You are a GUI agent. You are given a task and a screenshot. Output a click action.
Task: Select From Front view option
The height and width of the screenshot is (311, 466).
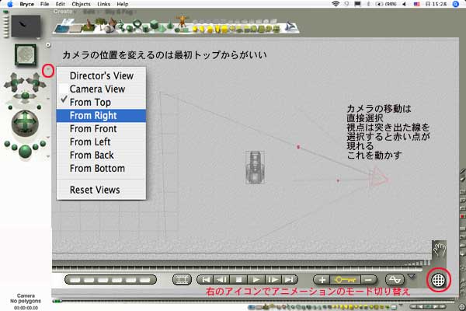(x=101, y=128)
